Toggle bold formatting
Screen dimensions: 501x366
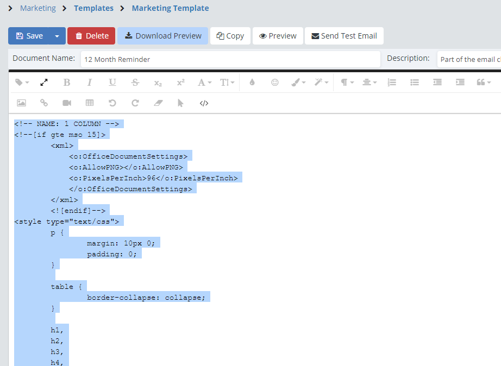(67, 83)
